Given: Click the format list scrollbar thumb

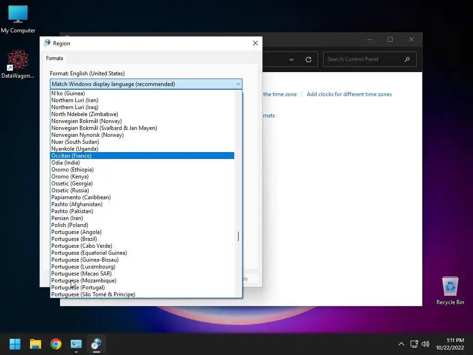Looking at the screenshot, I should (x=238, y=236).
